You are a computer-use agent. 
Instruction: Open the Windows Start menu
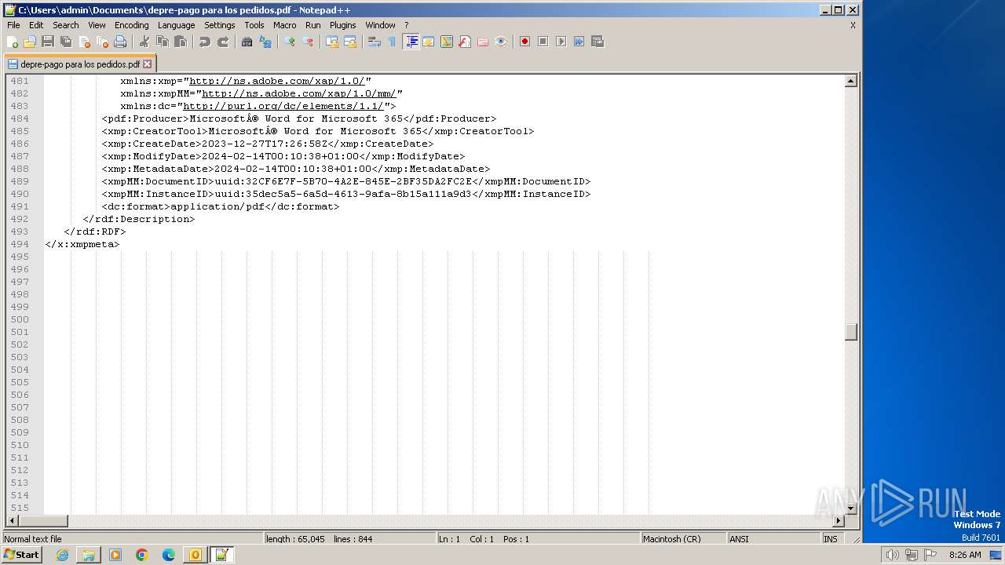[22, 555]
